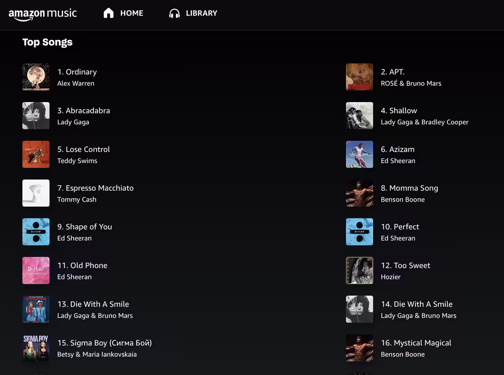Viewport: 504px width, 375px height.
Task: Open artist Tommy Cash
Action: 77,200
